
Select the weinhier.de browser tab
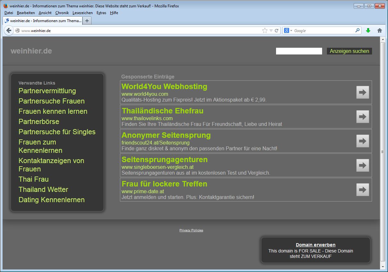point(43,21)
